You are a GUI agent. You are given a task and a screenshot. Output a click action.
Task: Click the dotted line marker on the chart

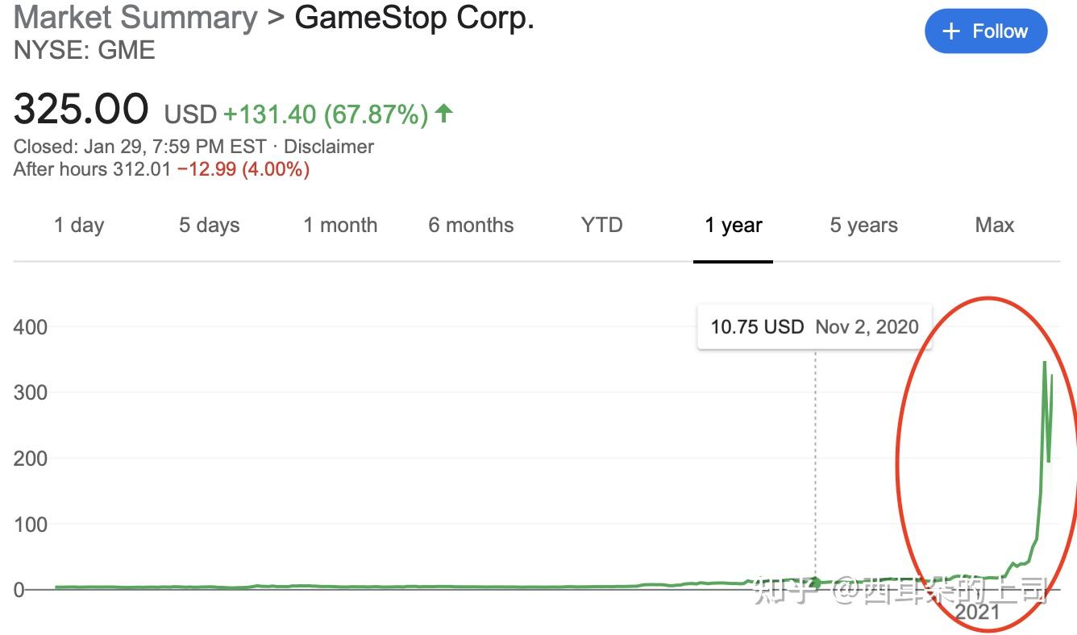tap(816, 451)
